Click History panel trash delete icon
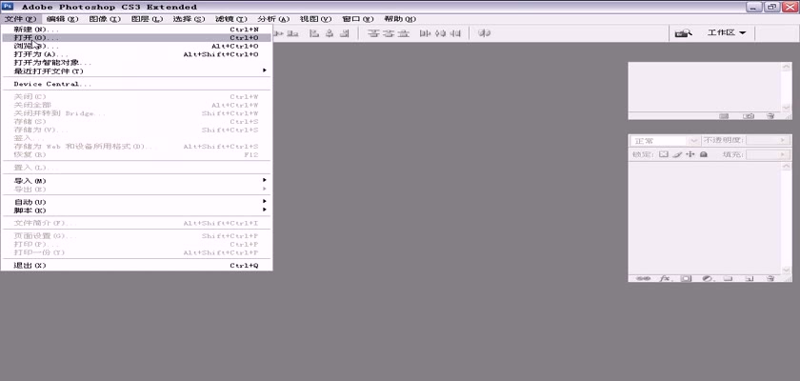This screenshot has height=381, width=800. pyautogui.click(x=770, y=116)
